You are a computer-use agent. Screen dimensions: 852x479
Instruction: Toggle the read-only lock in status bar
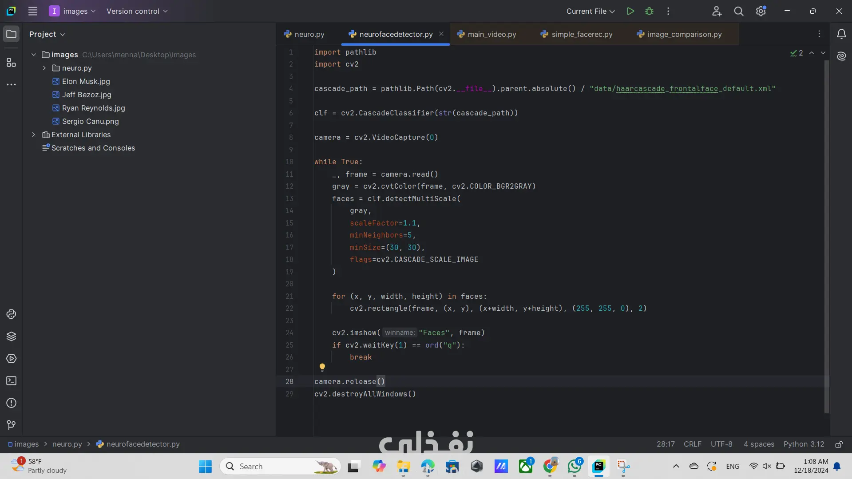tap(839, 444)
